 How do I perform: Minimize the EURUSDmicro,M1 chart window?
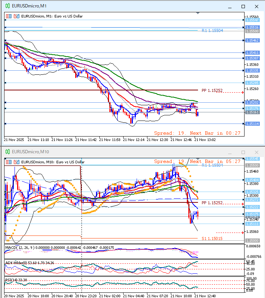point(230,7)
